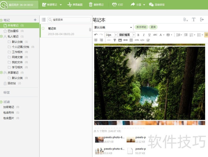
Task: Insert a hyperlink
Action: [126, 40]
